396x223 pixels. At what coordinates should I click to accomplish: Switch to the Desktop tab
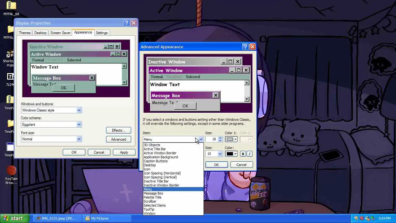[x=40, y=33]
